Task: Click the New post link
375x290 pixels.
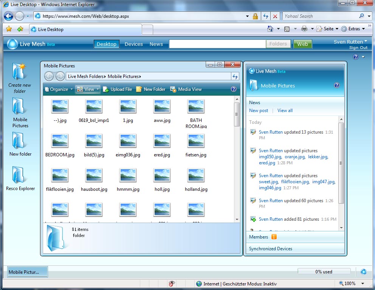Action: click(x=259, y=111)
